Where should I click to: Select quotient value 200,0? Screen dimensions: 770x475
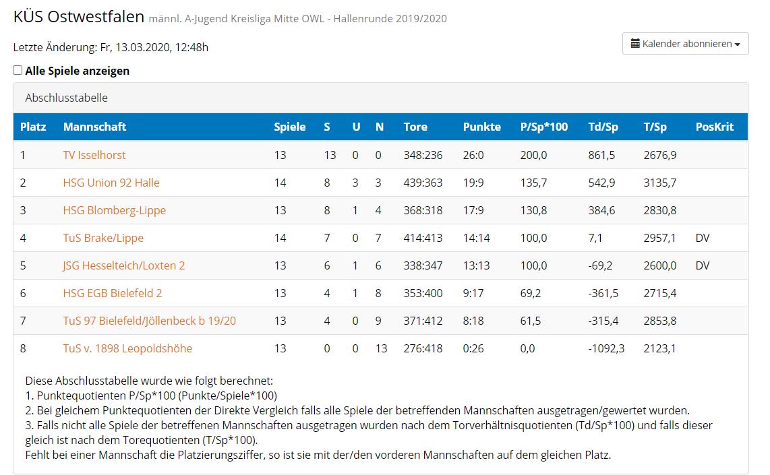(x=534, y=155)
